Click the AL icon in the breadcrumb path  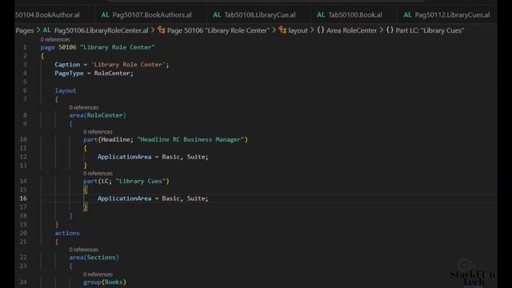[46, 30]
